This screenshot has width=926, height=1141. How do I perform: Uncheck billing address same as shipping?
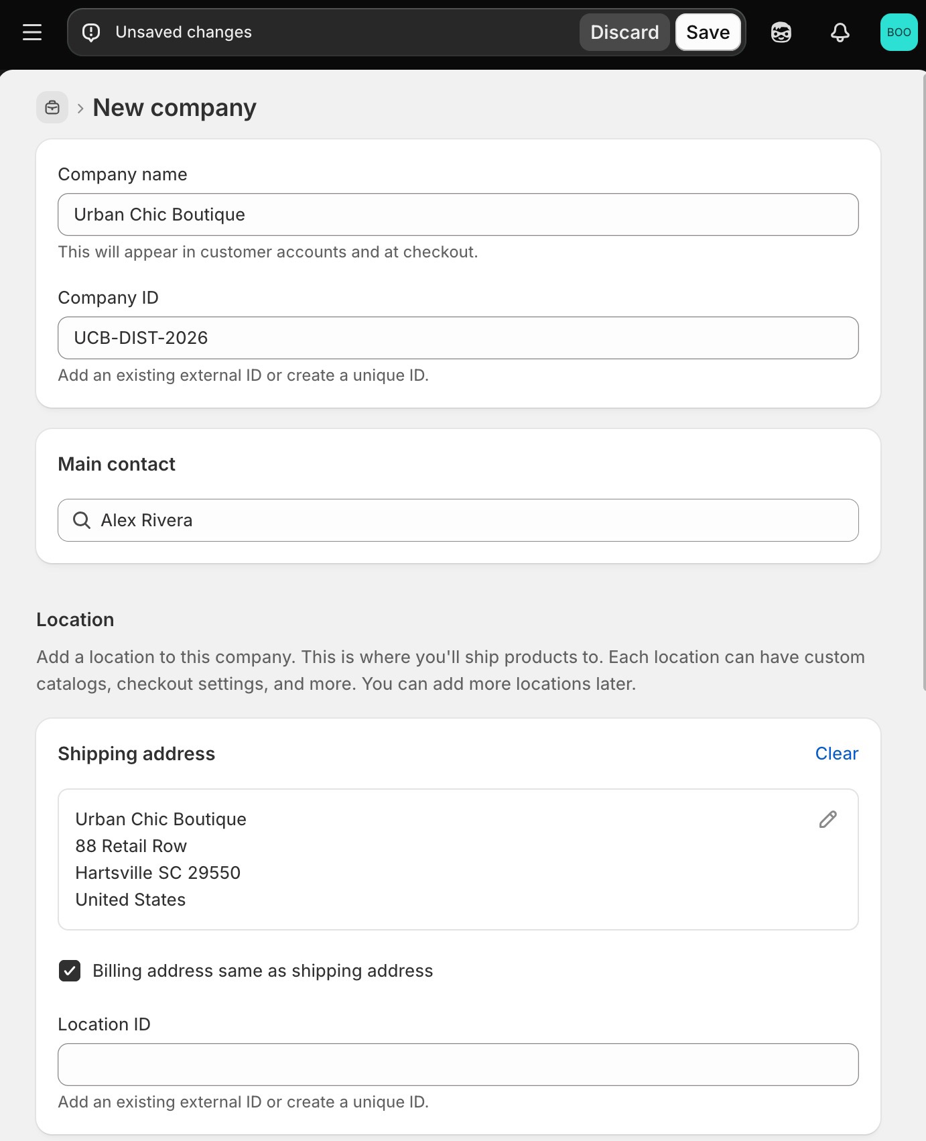coord(70,971)
